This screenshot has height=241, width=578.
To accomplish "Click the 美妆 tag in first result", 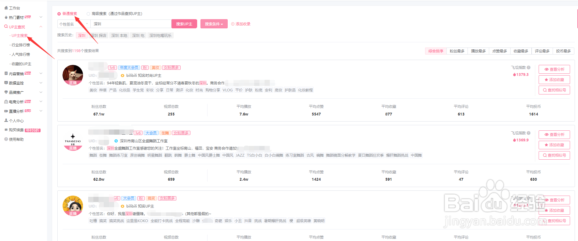I will pyautogui.click(x=93, y=90).
